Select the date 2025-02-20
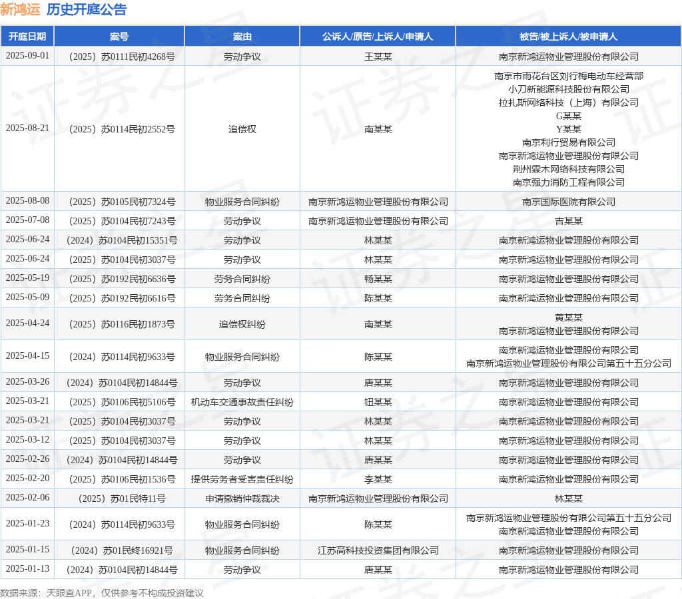Screen dimensions: 682x599 click(x=27, y=478)
